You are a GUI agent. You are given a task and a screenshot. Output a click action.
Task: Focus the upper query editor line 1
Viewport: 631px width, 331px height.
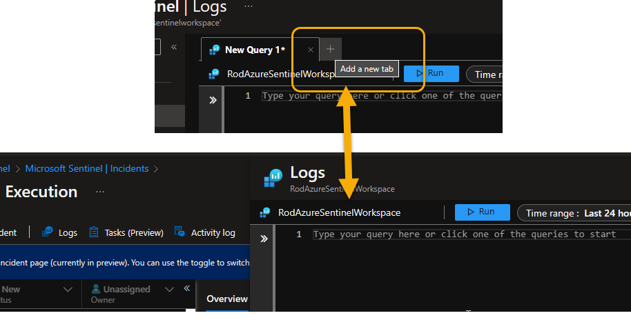(x=382, y=96)
